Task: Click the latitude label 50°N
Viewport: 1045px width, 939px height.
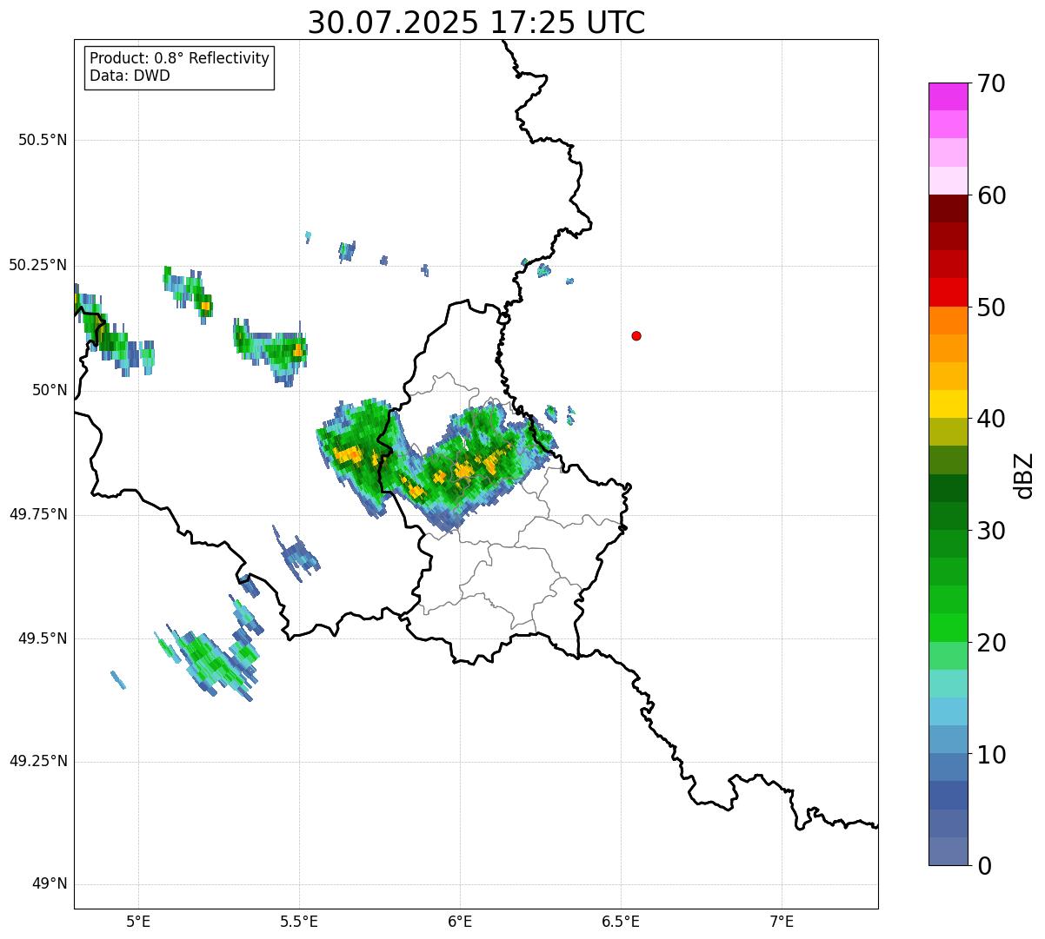Action: point(50,390)
